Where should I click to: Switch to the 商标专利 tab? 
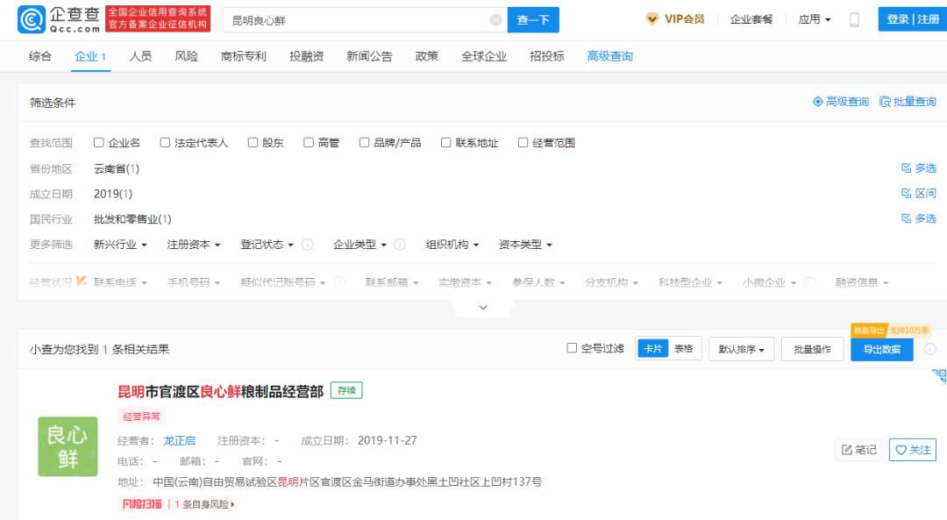(x=244, y=57)
